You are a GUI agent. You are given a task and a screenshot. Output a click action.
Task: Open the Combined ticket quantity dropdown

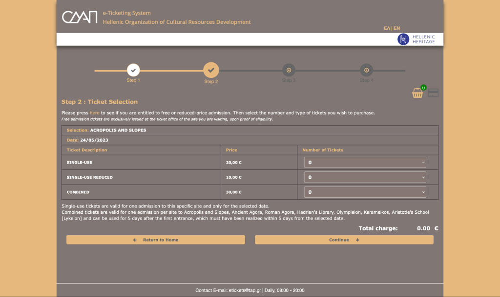(365, 192)
